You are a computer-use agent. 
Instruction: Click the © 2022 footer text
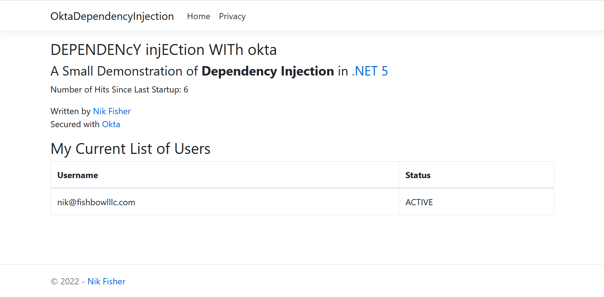pyautogui.click(x=65, y=281)
